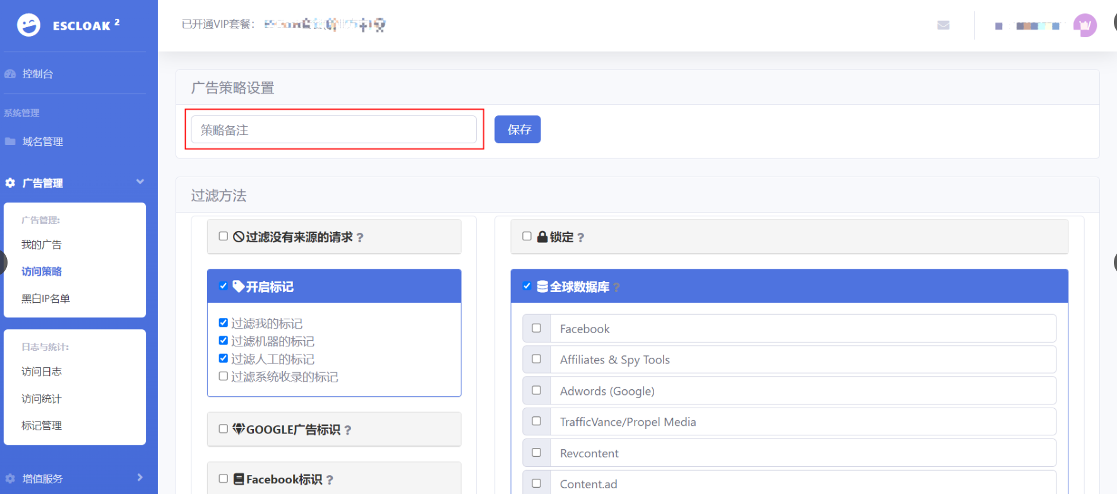Screen dimensions: 1117x494
Task: Click the Affiliates & Spy Tools label
Action: pyautogui.click(x=615, y=360)
